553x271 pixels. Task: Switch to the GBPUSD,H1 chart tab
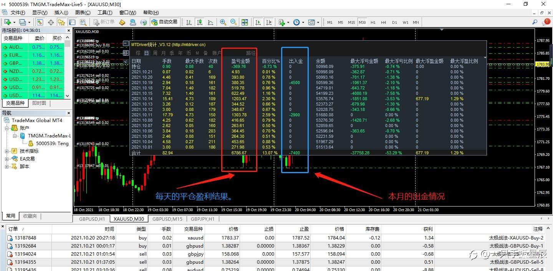(x=92, y=219)
